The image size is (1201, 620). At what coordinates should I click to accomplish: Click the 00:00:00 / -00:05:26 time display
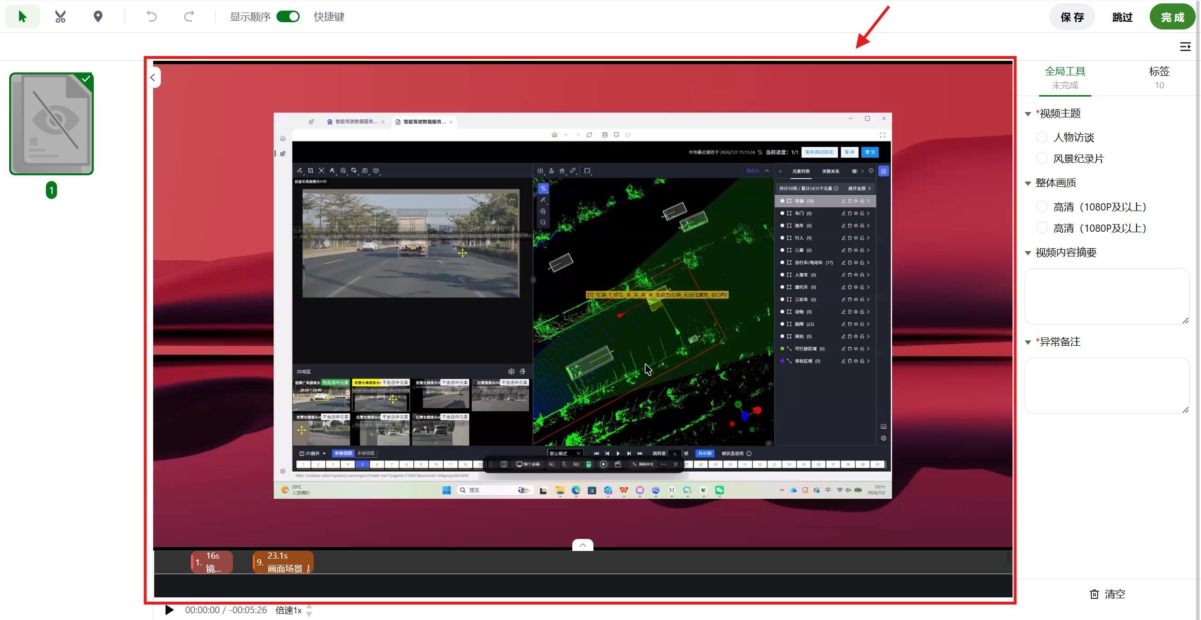[226, 610]
